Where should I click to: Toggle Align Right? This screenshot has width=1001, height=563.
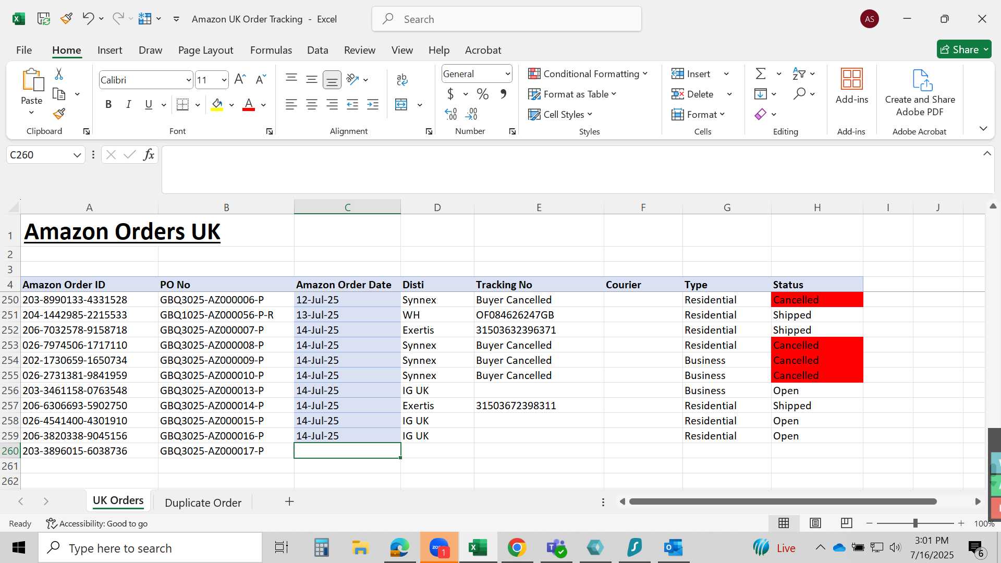point(332,105)
